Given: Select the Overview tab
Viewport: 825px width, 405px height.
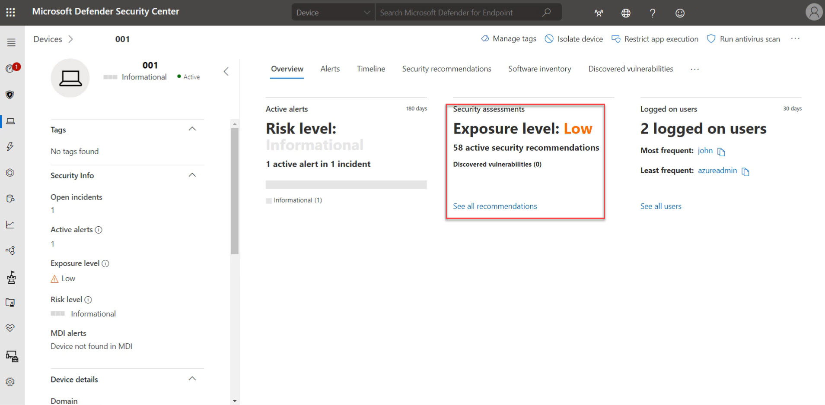Looking at the screenshot, I should [287, 69].
